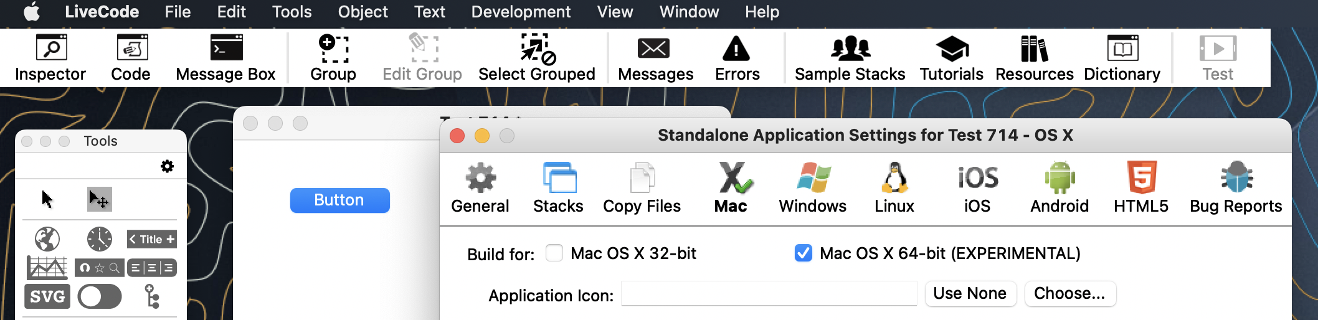The width and height of the screenshot is (1318, 320).
Task: Switch to iOS settings tab
Action: tap(977, 188)
